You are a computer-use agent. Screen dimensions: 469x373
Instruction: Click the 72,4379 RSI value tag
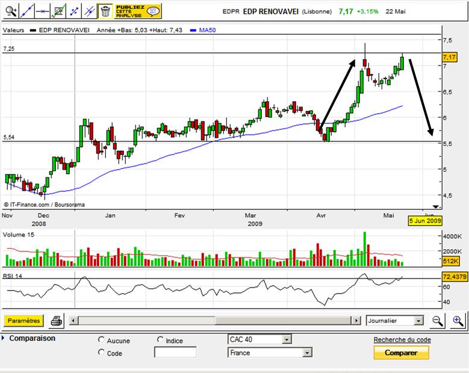(x=455, y=277)
